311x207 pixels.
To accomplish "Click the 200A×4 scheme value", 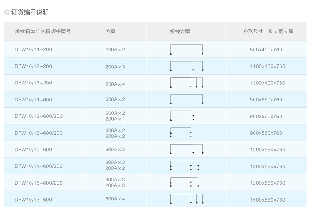I will (x=115, y=84).
